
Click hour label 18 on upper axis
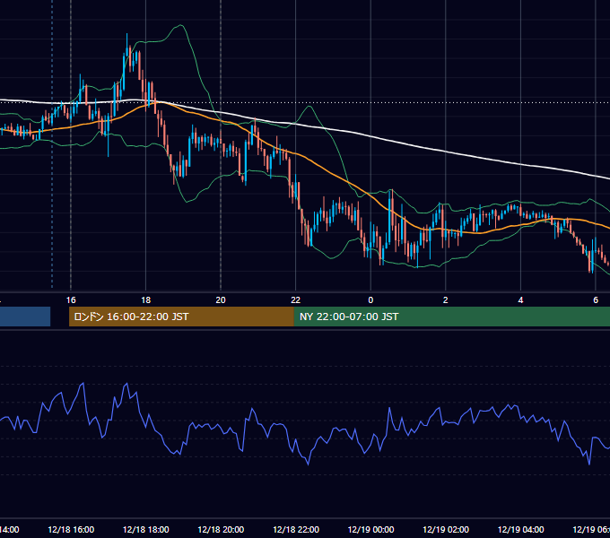tap(146, 300)
